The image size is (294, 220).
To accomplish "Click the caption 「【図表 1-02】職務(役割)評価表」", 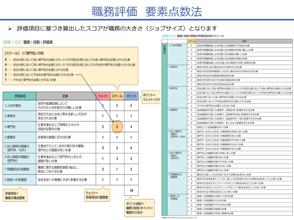I will pos(28,42).
